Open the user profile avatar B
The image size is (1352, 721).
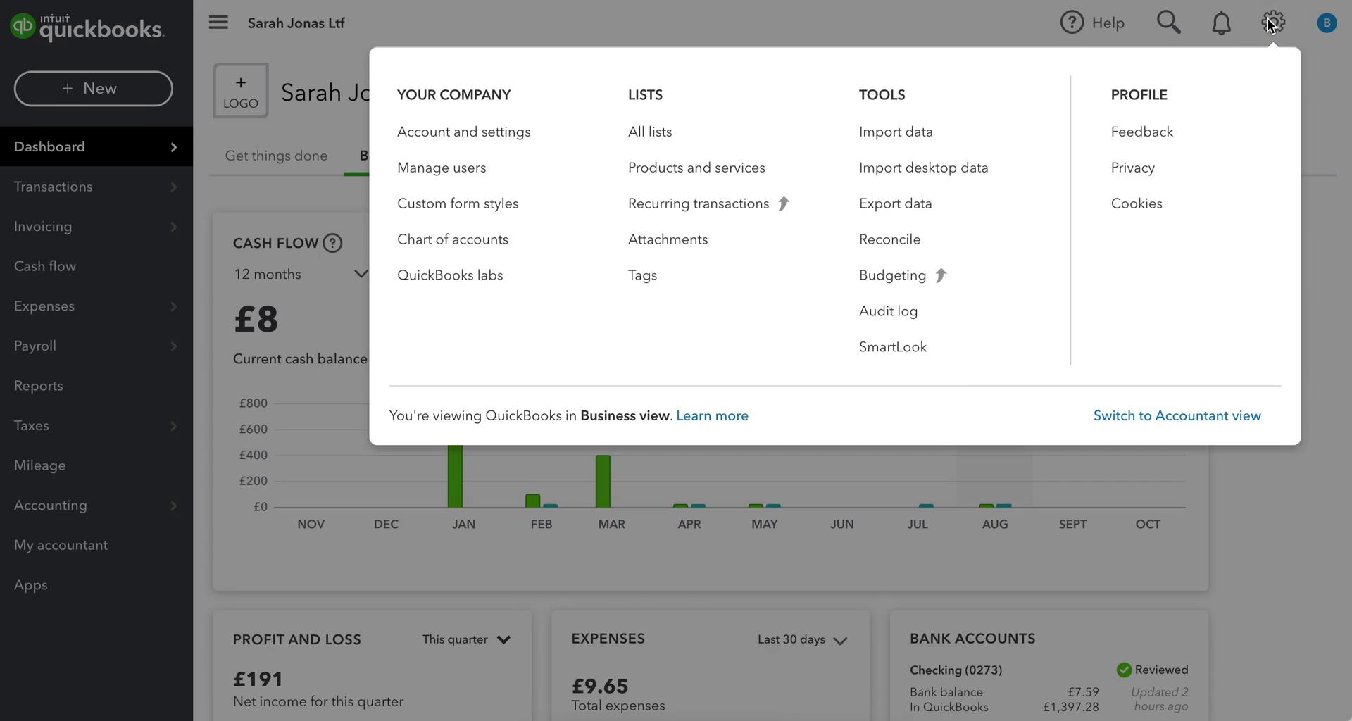(x=1327, y=23)
